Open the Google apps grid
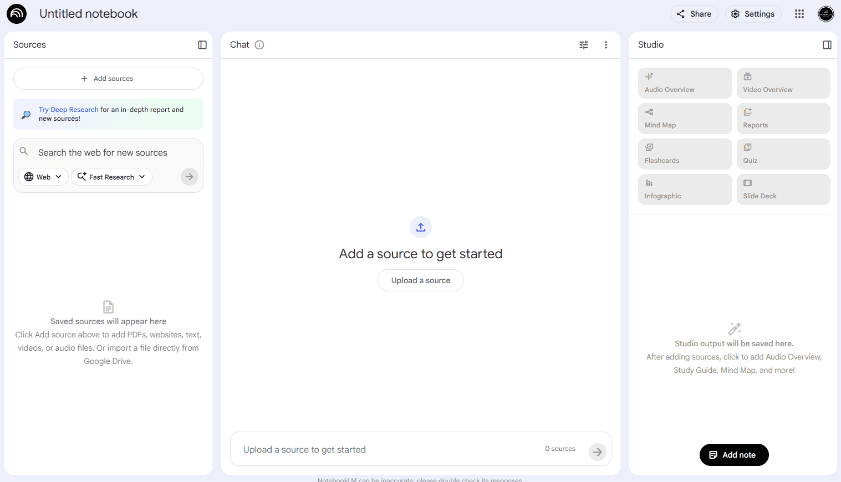 pos(799,14)
